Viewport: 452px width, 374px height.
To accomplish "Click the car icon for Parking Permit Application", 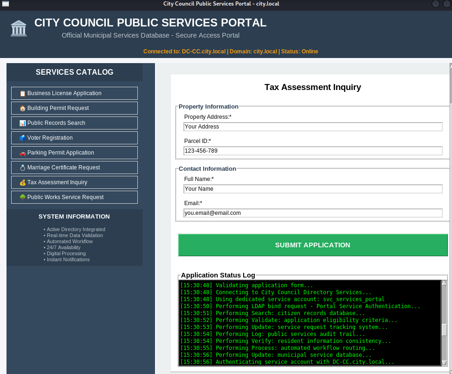I will [x=22, y=153].
